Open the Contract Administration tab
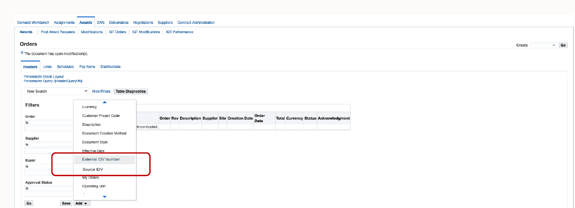Viewport: 575px width, 208px height. pyautogui.click(x=196, y=23)
